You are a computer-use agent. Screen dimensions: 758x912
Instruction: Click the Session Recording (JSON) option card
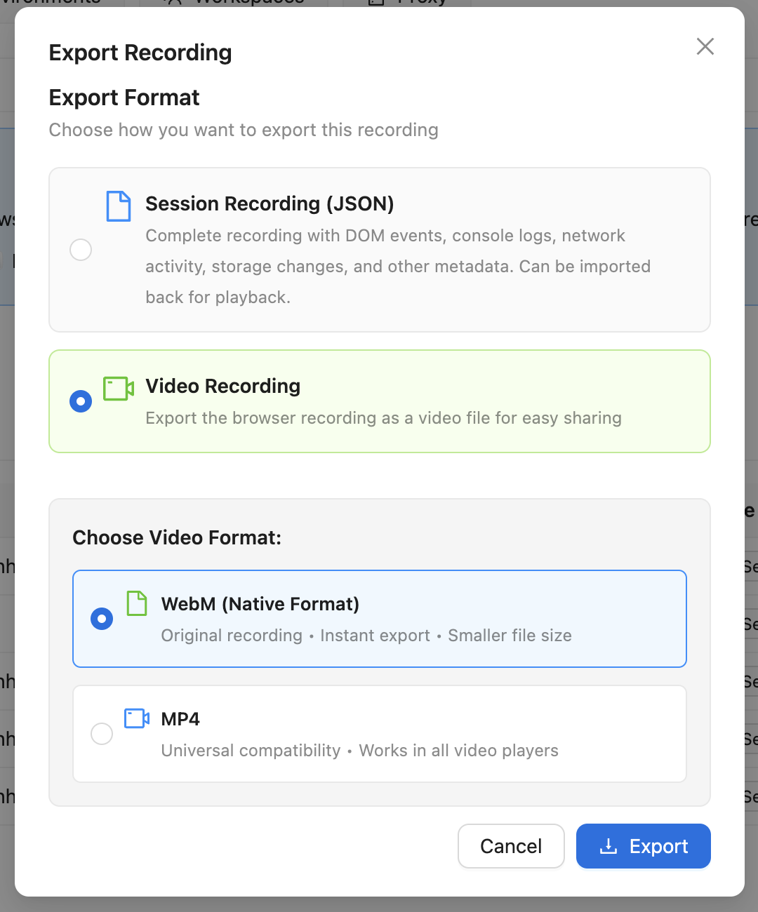379,249
